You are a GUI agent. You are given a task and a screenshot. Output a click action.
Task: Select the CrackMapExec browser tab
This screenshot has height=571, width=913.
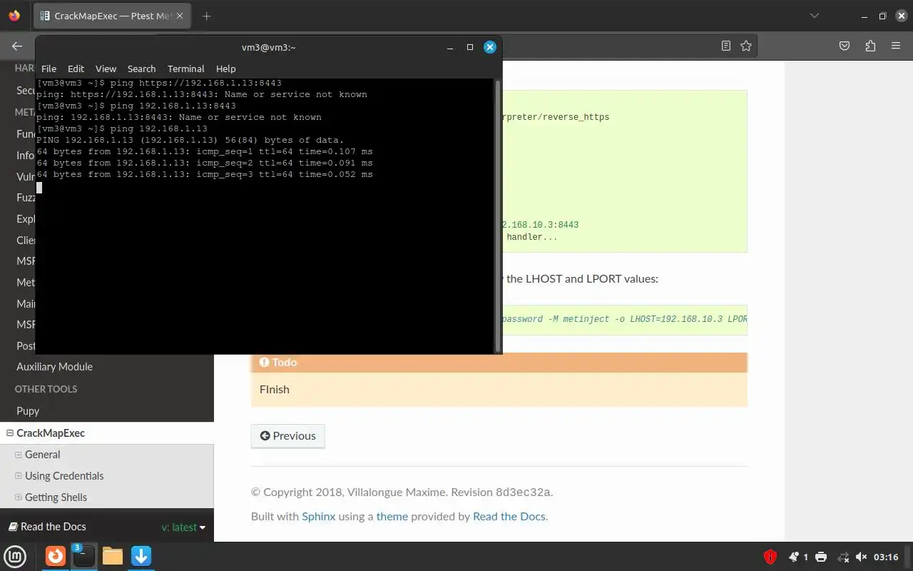[x=112, y=16]
